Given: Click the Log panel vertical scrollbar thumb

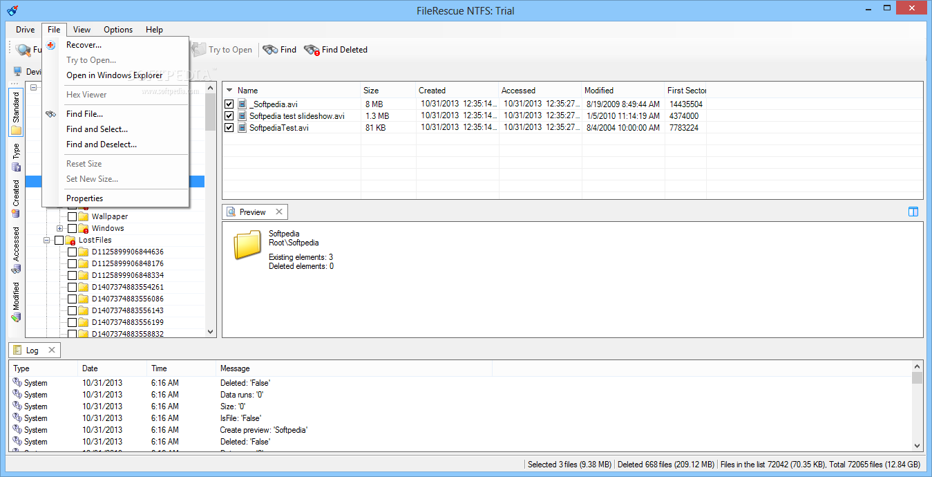Looking at the screenshot, I should (x=917, y=377).
